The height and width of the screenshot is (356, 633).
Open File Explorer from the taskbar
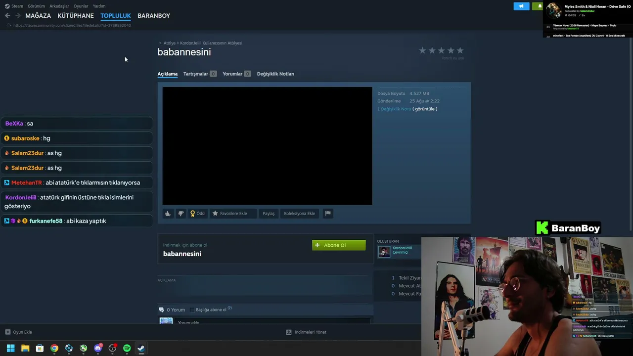pyautogui.click(x=25, y=348)
